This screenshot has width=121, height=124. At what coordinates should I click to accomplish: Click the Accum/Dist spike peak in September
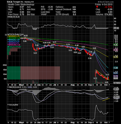point(96,105)
